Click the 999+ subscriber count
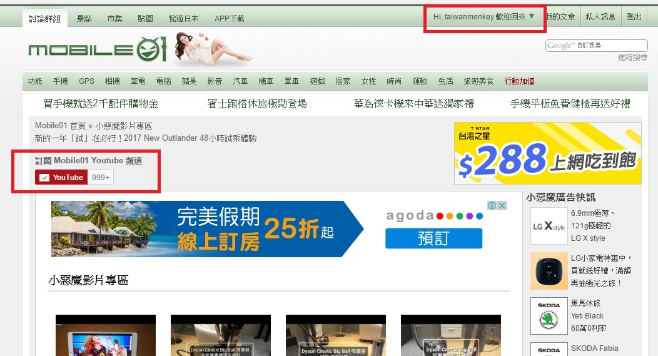 point(101,178)
